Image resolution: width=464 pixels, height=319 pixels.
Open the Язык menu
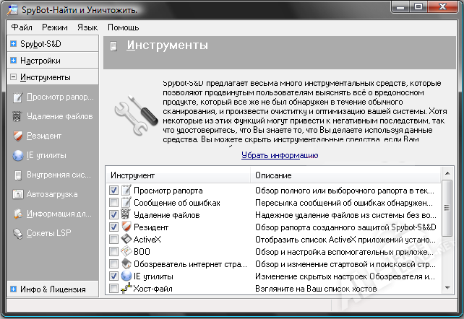(x=87, y=27)
